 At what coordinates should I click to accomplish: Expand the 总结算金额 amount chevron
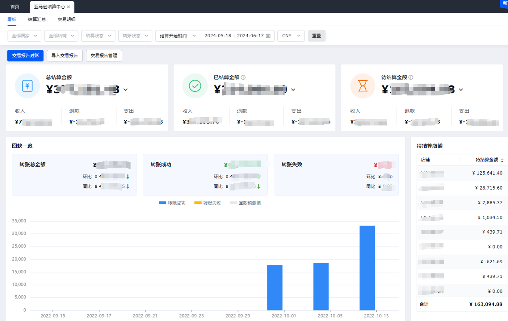click(x=125, y=90)
